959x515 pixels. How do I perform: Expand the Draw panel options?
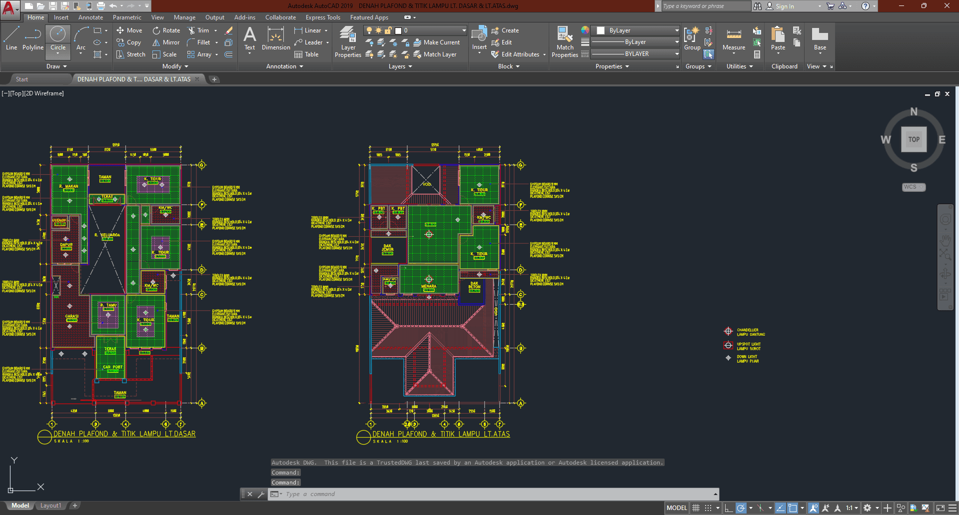tap(56, 66)
